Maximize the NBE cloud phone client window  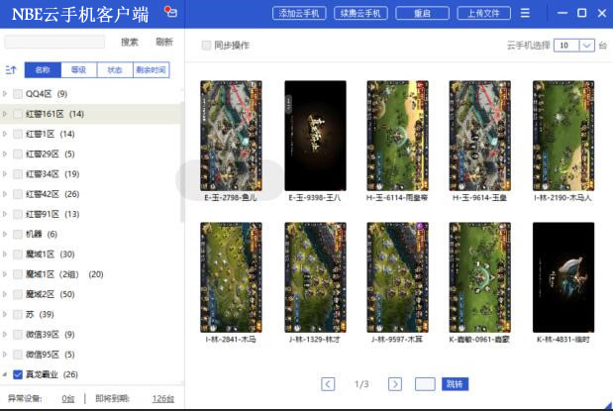581,13
